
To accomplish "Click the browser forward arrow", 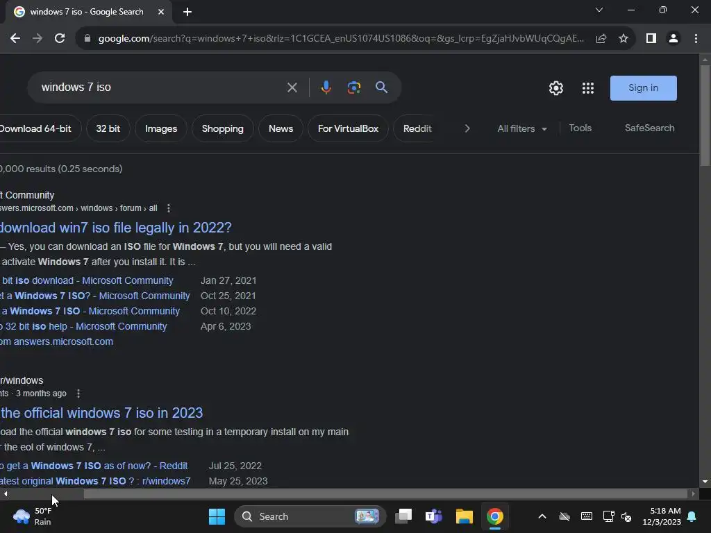I will click(x=37, y=39).
